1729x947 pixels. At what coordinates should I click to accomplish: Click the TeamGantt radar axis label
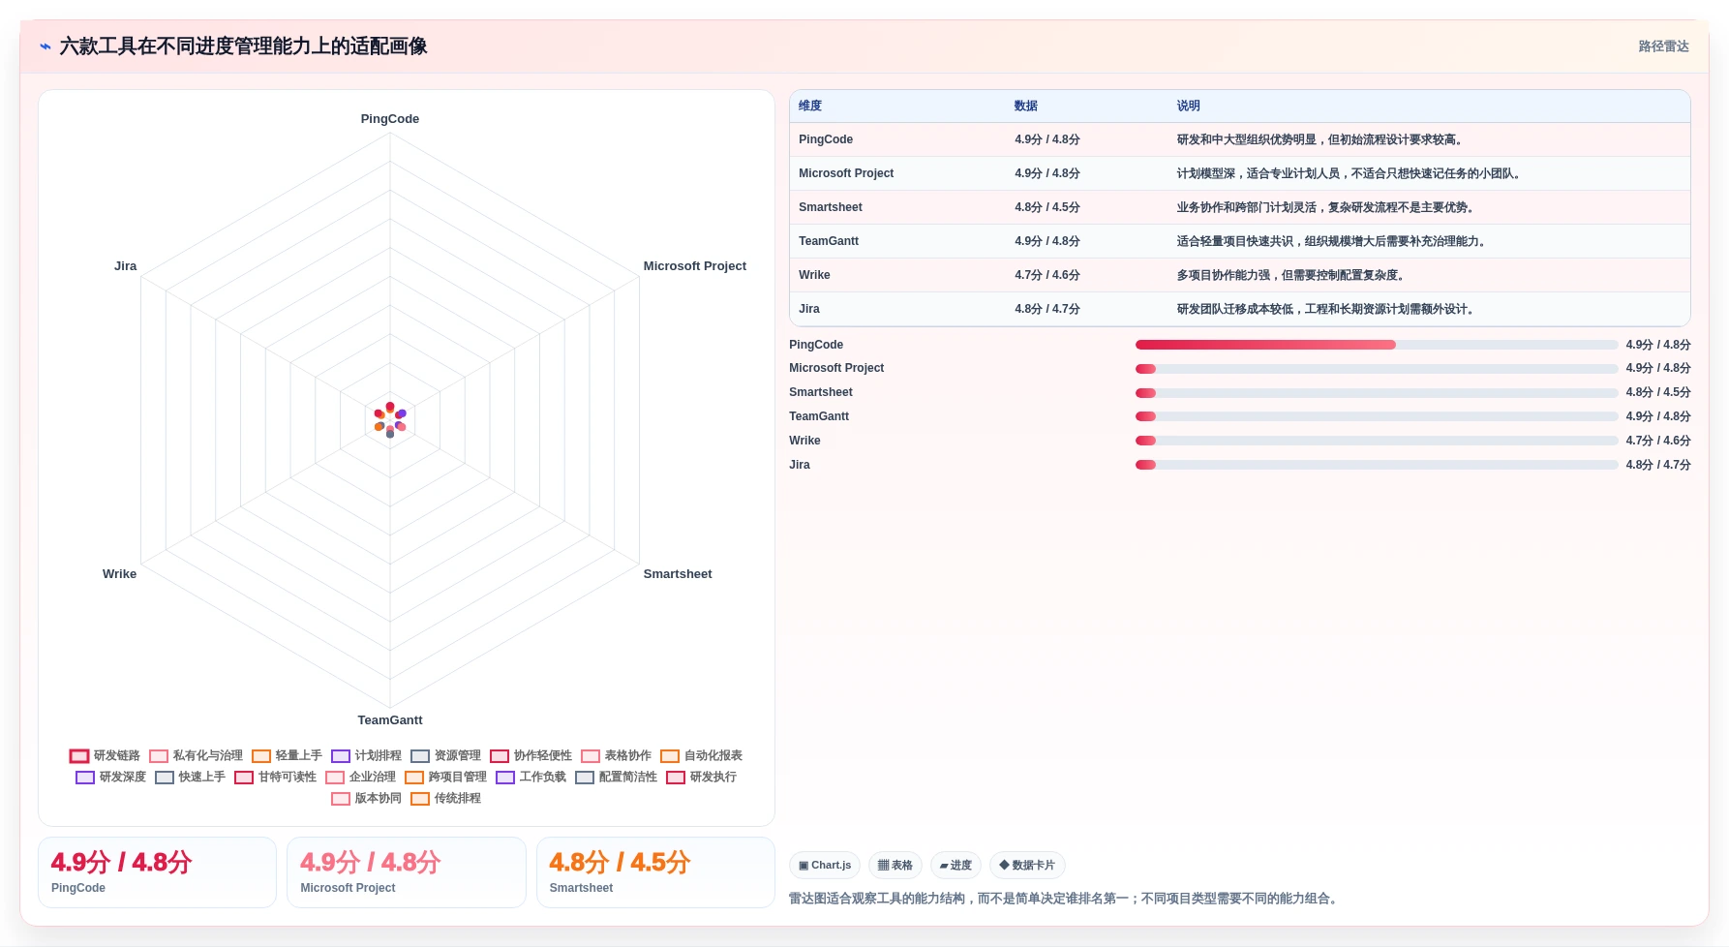coord(390,720)
